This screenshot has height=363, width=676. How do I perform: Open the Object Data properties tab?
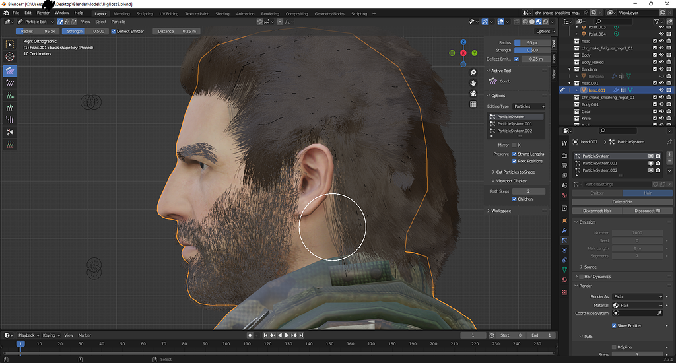pyautogui.click(x=564, y=270)
